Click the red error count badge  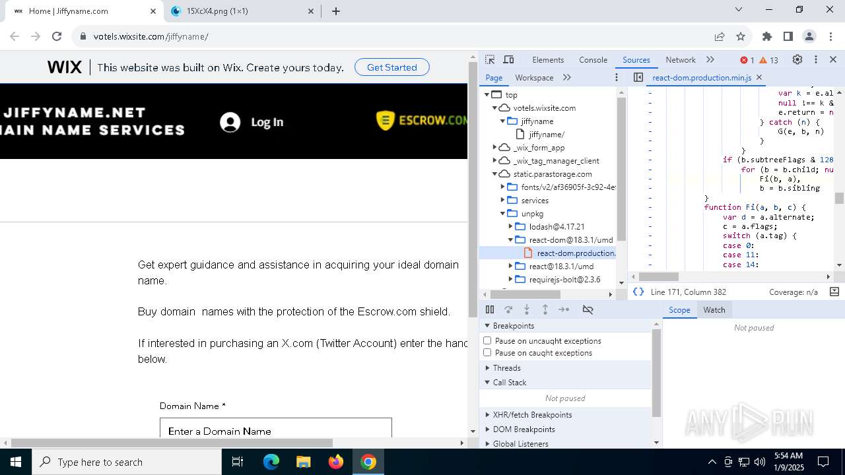[x=747, y=60]
